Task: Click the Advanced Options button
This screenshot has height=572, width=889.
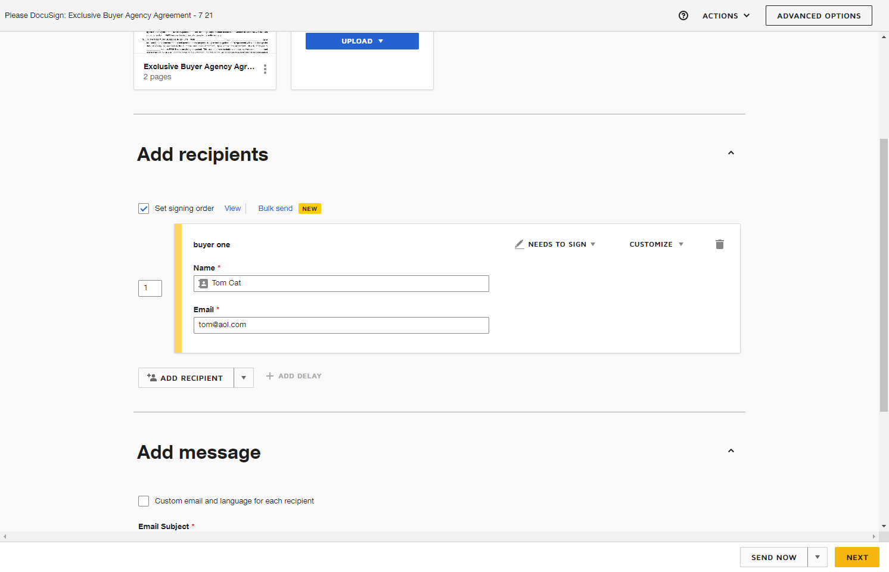Action: [819, 15]
